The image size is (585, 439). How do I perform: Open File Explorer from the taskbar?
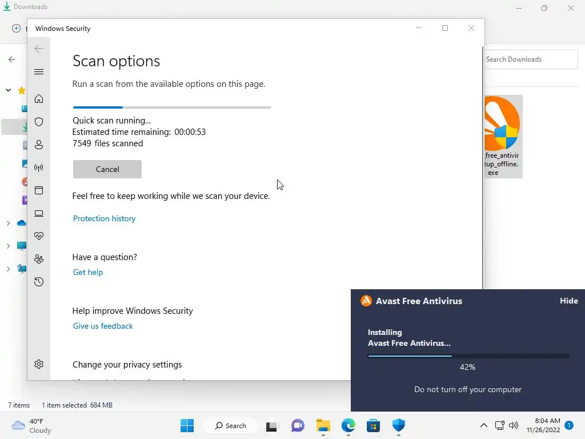323,425
